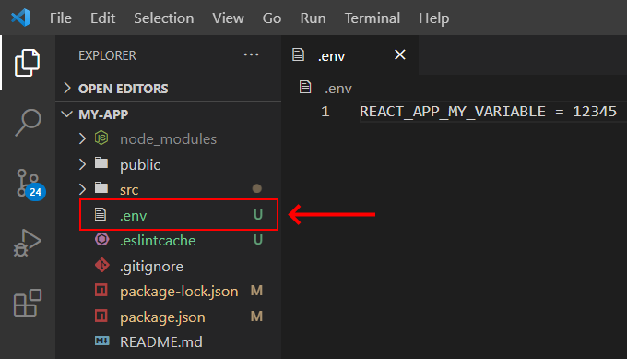Click the file icon on .env tab
The width and height of the screenshot is (627, 359).
pyautogui.click(x=299, y=54)
